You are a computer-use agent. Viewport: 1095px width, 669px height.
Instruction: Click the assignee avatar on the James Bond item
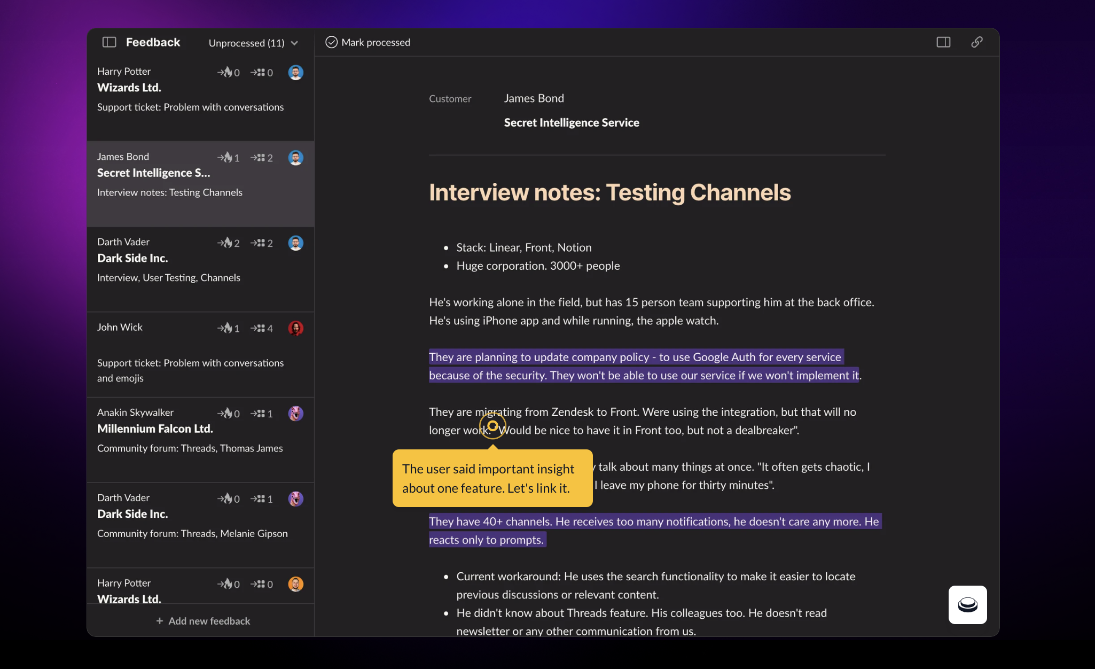pos(296,158)
